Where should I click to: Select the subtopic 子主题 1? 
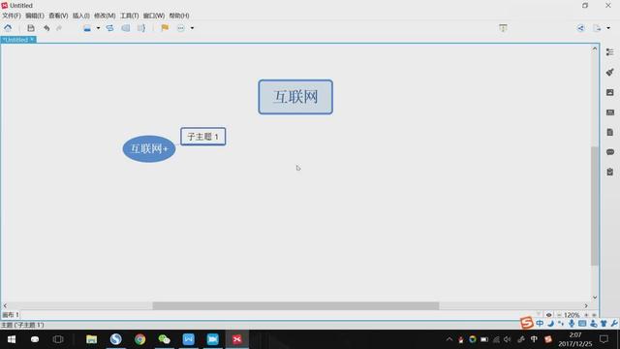[203, 137]
